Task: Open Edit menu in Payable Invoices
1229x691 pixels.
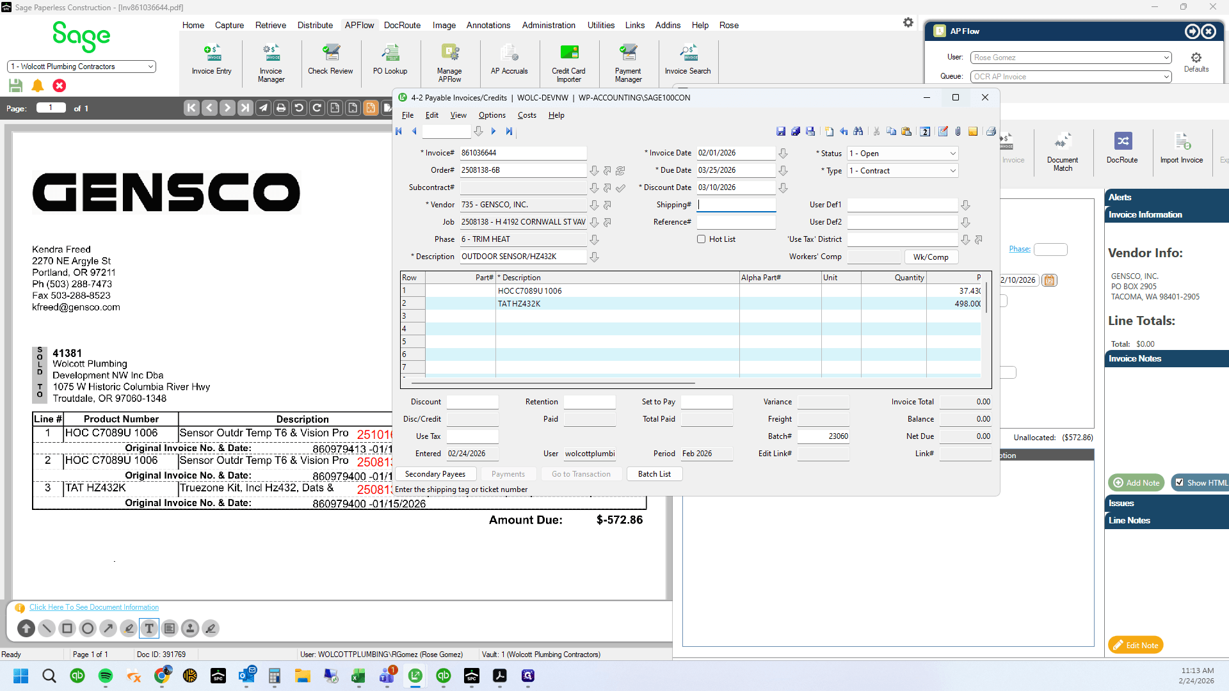Action: click(x=432, y=115)
